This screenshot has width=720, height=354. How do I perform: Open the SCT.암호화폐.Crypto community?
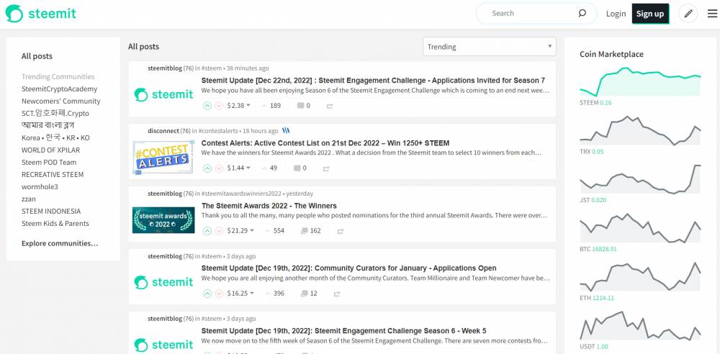[x=55, y=113]
